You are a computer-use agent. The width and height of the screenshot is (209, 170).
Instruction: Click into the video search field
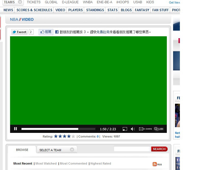[x=132, y=149]
